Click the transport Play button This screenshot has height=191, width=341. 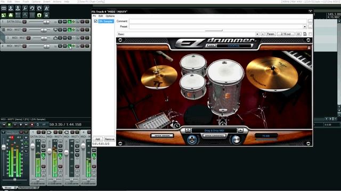coord(10,125)
